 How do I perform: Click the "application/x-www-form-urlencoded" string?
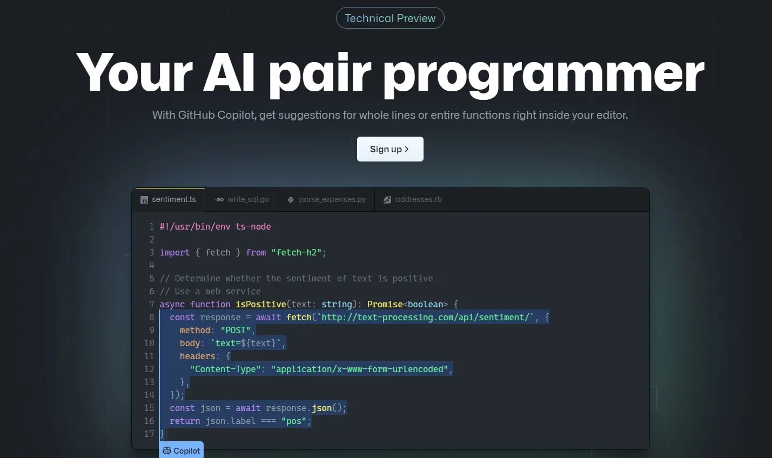tap(360, 369)
